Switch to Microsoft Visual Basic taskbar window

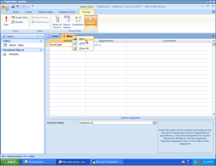pyautogui.click(x=107, y=162)
